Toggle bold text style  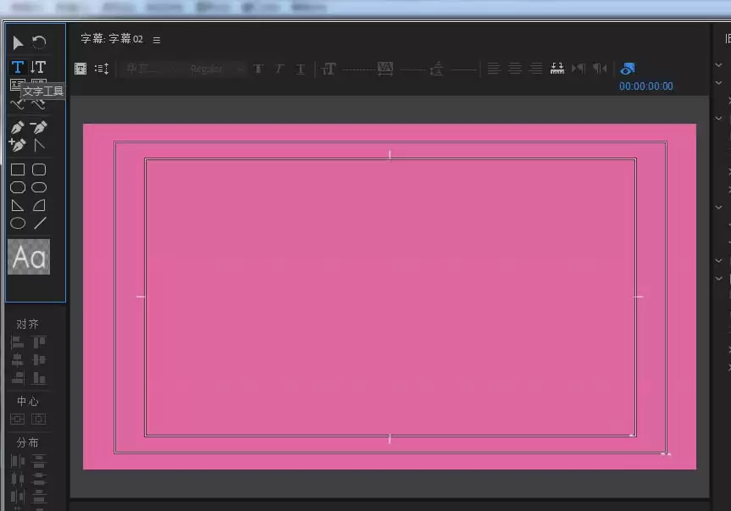[x=258, y=69]
